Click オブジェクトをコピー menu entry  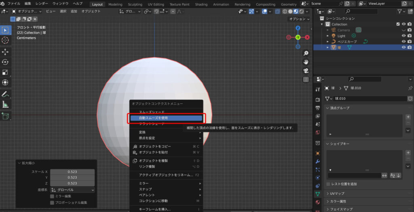point(155,146)
